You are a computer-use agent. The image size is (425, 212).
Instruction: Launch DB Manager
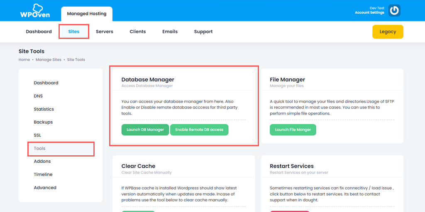[145, 130]
